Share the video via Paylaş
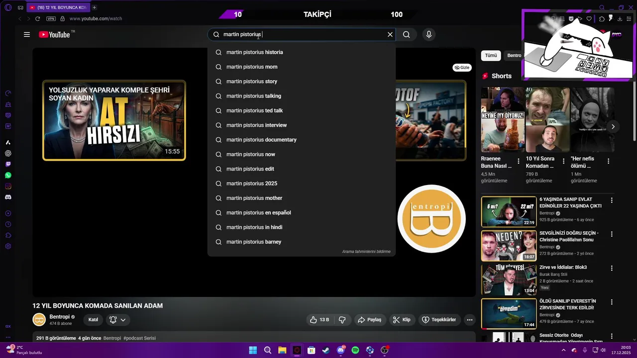This screenshot has height=358, width=637. 370,320
